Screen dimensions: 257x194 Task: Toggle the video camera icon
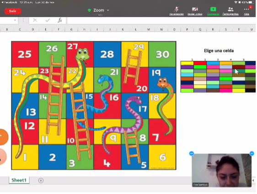pyautogui.click(x=195, y=9)
